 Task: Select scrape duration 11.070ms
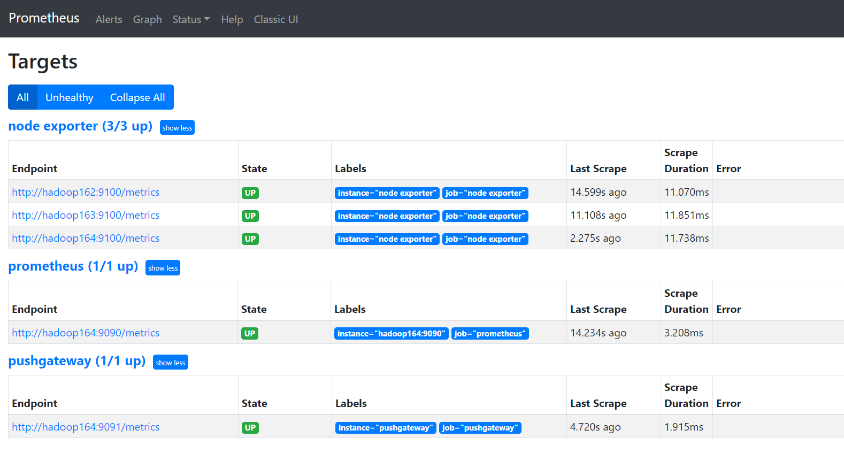pos(687,192)
